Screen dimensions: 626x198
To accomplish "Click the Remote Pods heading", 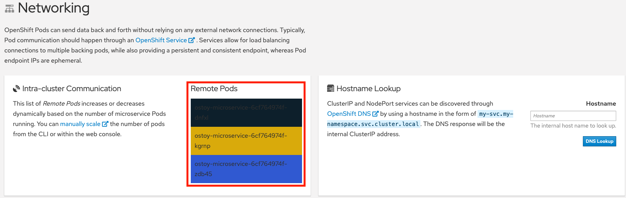I will pyautogui.click(x=214, y=89).
